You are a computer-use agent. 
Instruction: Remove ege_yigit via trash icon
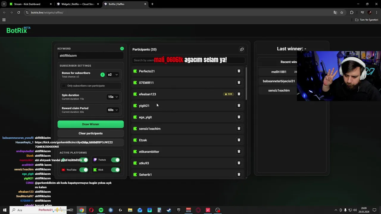point(239,117)
